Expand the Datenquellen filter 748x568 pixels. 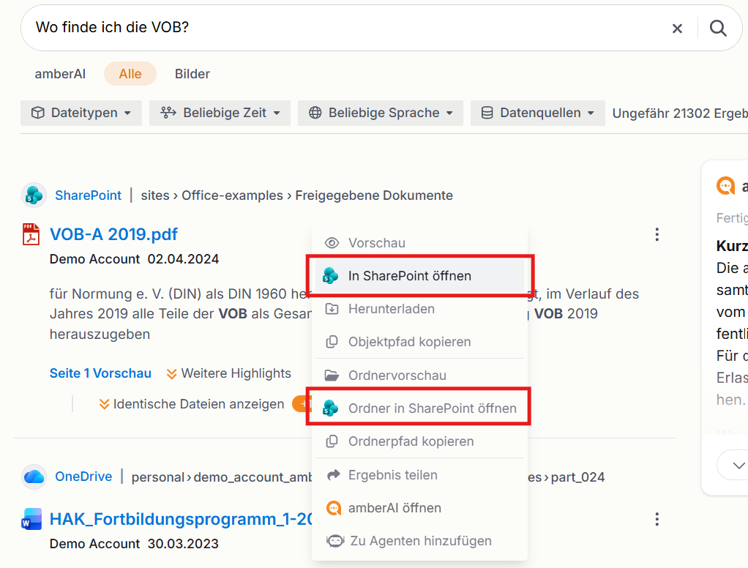[538, 113]
